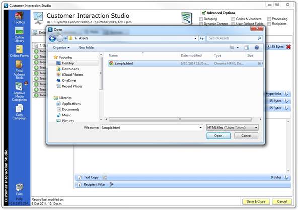Open the File name history dropdown arrow

[200, 128]
